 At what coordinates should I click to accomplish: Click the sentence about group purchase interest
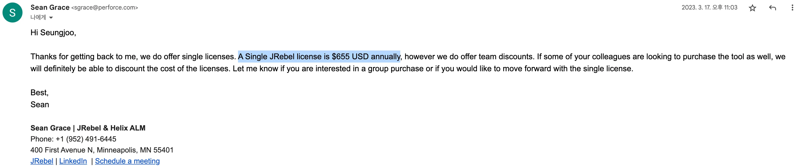pyautogui.click(x=433, y=68)
